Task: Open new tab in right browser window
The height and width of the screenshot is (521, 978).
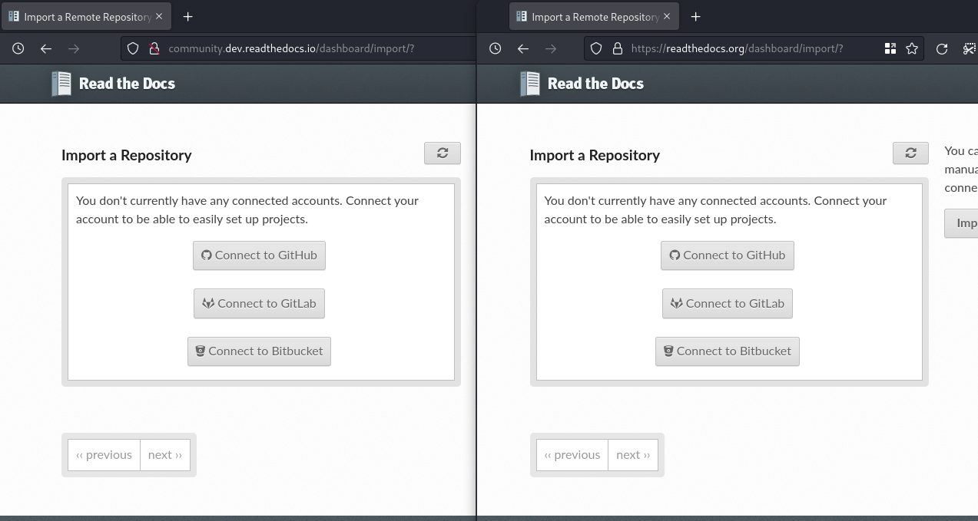Action: [x=696, y=16]
